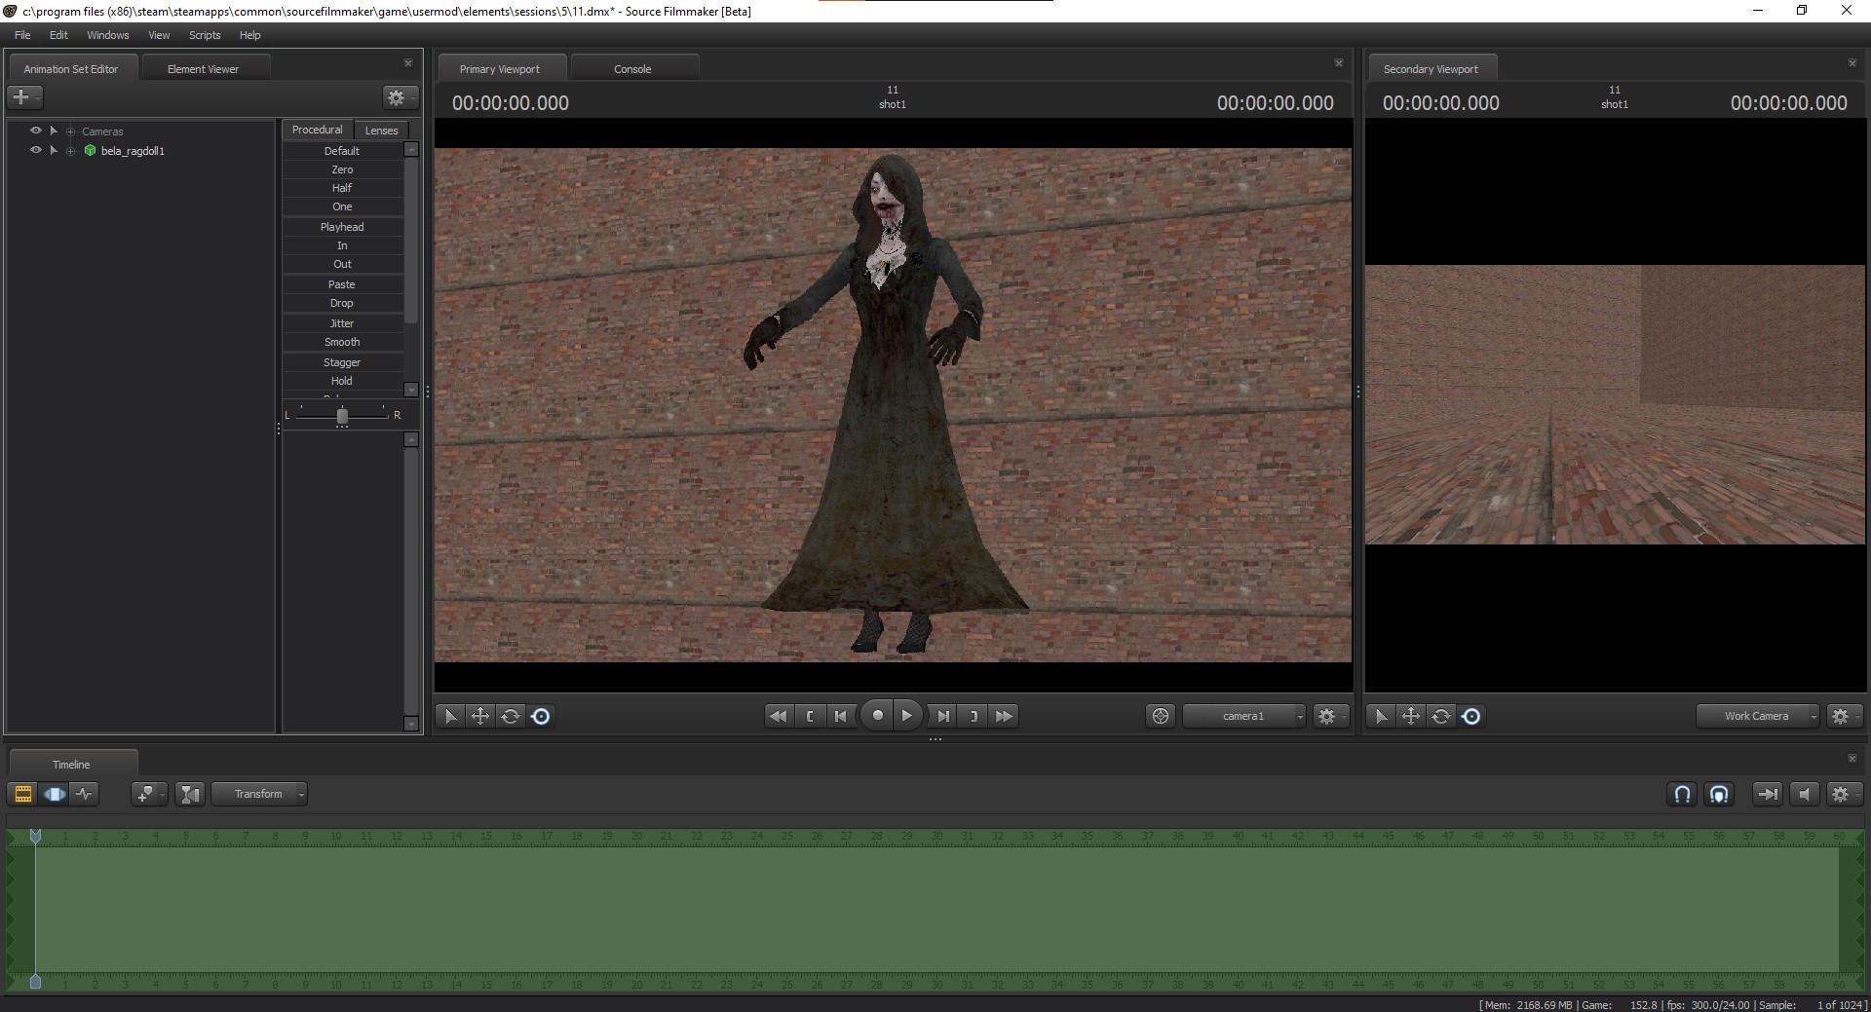Click the Jitter procedural preset
This screenshot has width=1871, height=1012.
point(342,323)
